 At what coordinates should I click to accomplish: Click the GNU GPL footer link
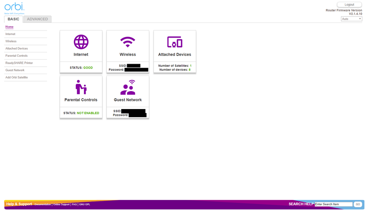[x=85, y=204]
